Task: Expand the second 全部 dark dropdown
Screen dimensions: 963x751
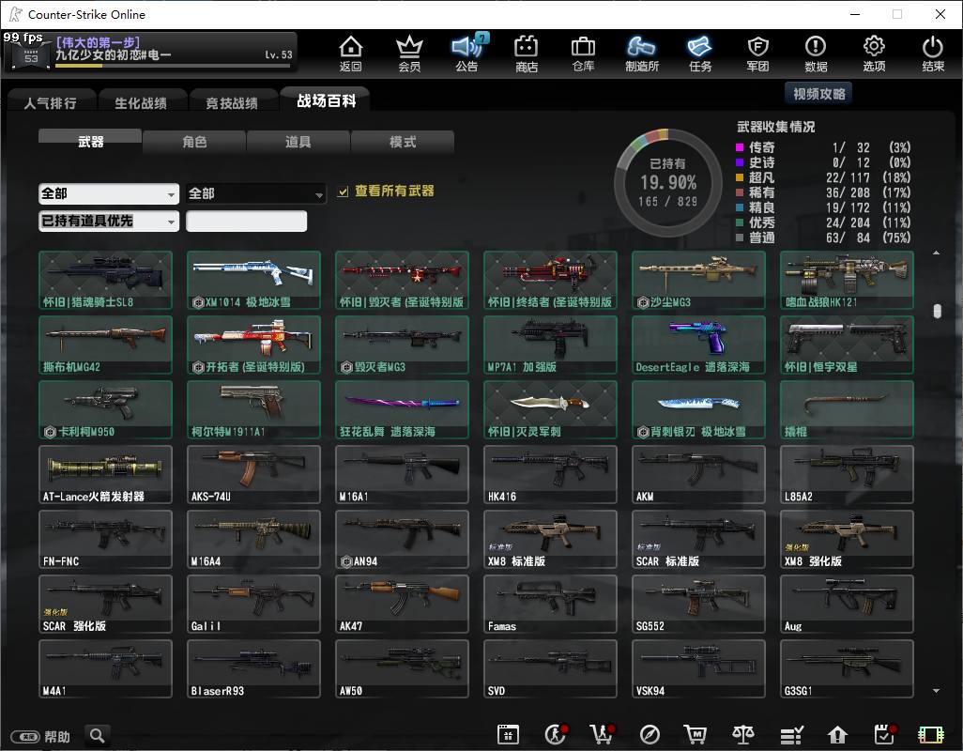Action: (x=255, y=194)
